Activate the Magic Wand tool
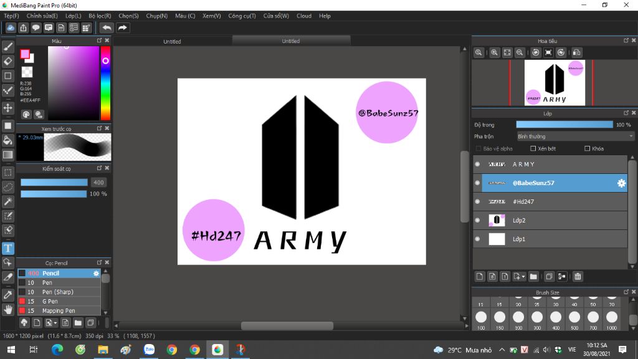Screen dimensions: 638x359 click(7, 201)
